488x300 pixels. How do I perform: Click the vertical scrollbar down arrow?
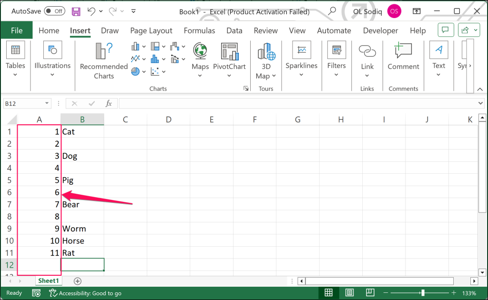click(x=482, y=273)
